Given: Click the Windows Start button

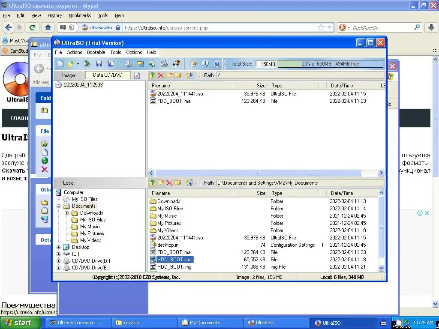Looking at the screenshot, I should (x=20, y=323).
